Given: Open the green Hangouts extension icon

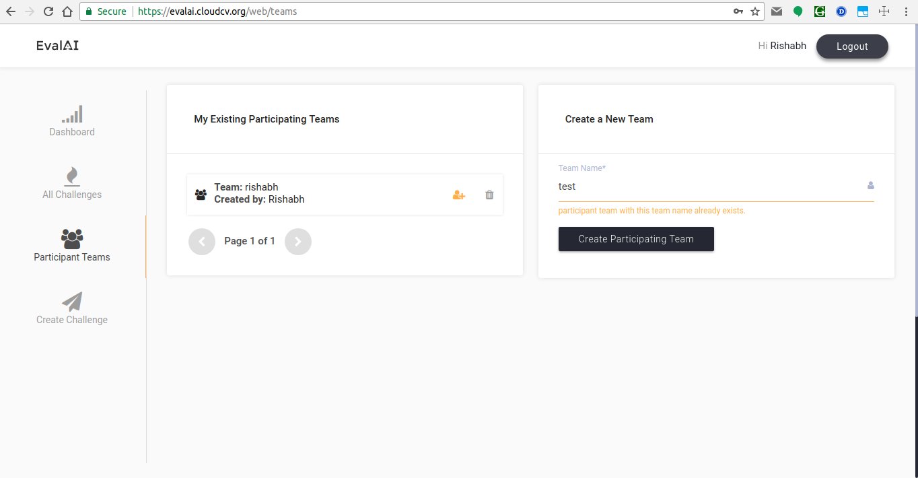Looking at the screenshot, I should click(x=798, y=11).
